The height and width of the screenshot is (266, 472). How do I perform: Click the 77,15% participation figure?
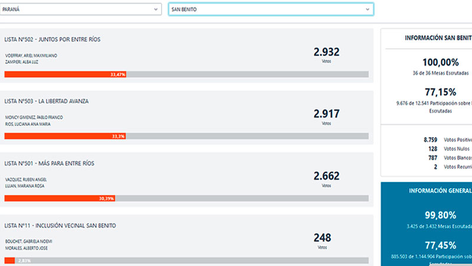440,92
